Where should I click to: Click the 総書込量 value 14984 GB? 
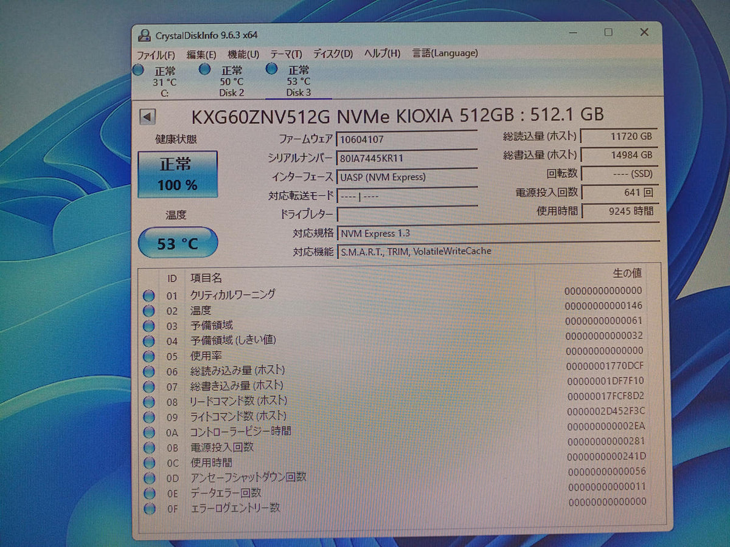[x=619, y=155]
